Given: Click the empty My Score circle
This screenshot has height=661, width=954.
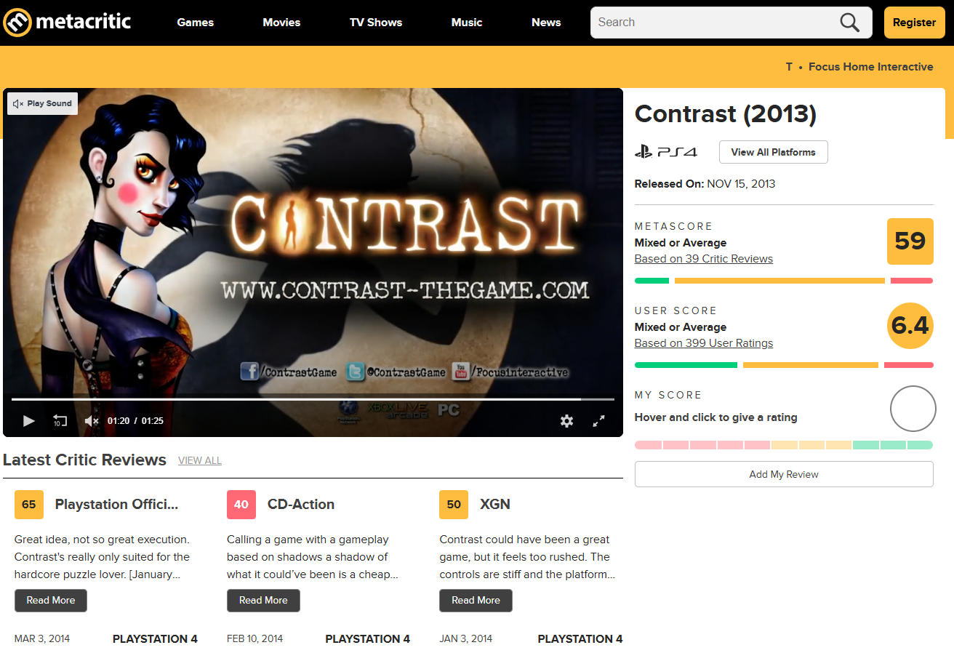Looking at the screenshot, I should click(x=913, y=409).
